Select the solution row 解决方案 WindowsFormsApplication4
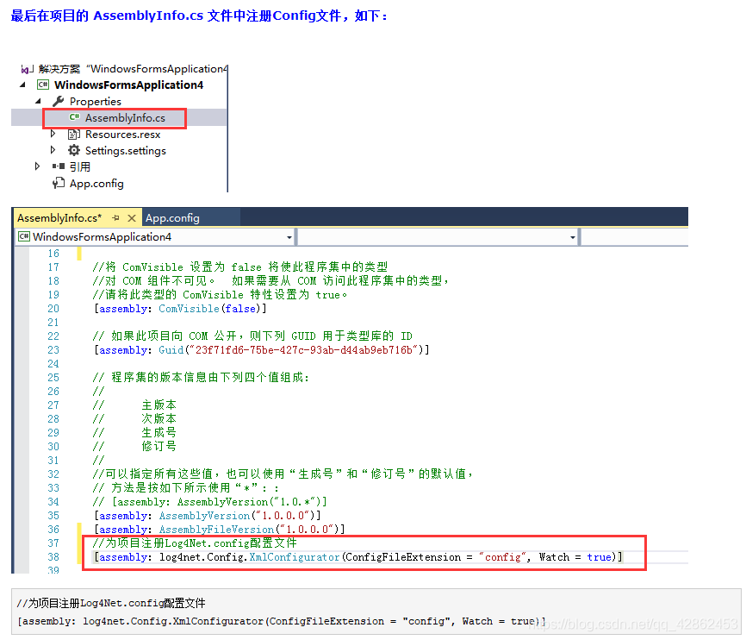 [x=134, y=69]
